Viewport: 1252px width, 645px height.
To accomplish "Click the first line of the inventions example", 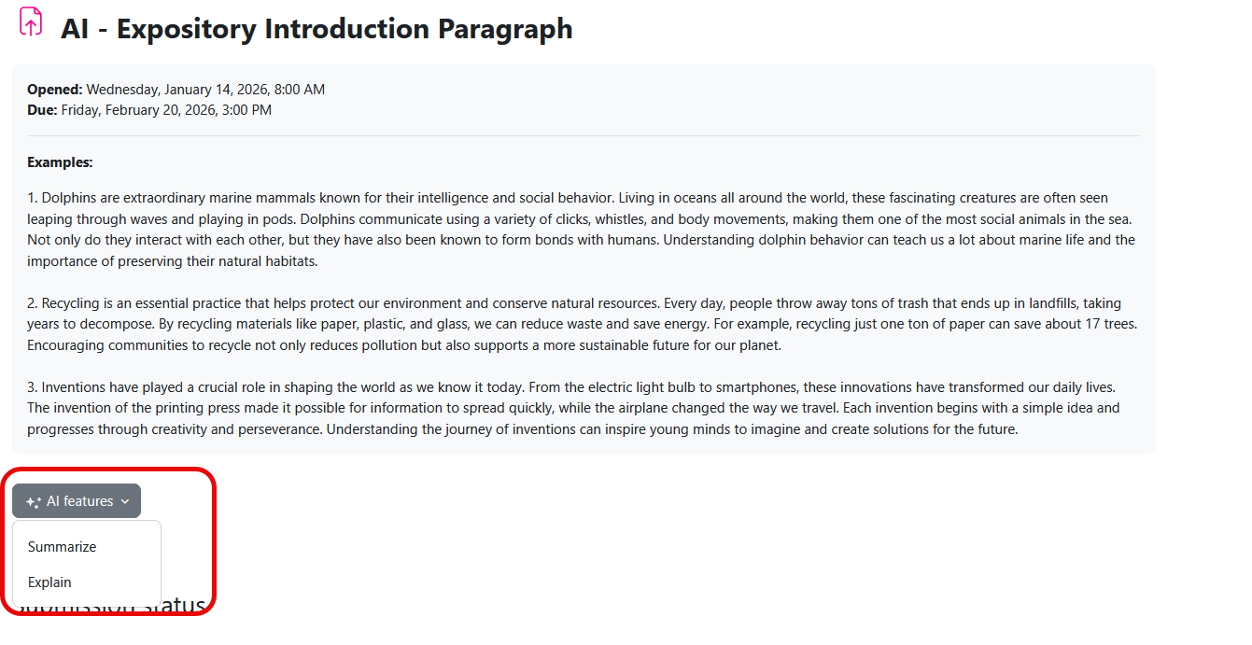I will 570,387.
